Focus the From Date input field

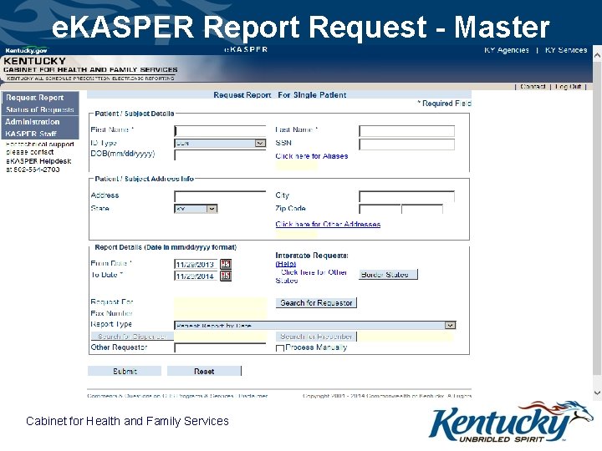coord(196,264)
